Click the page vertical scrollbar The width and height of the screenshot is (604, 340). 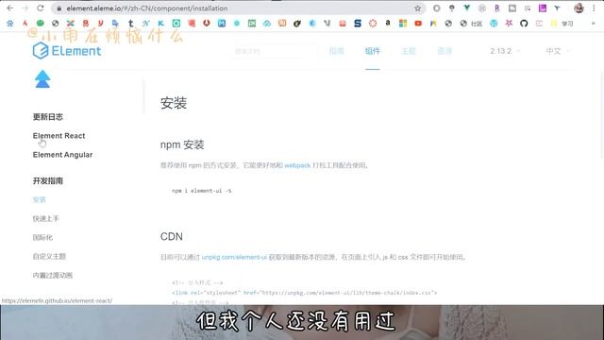tap(601, 115)
